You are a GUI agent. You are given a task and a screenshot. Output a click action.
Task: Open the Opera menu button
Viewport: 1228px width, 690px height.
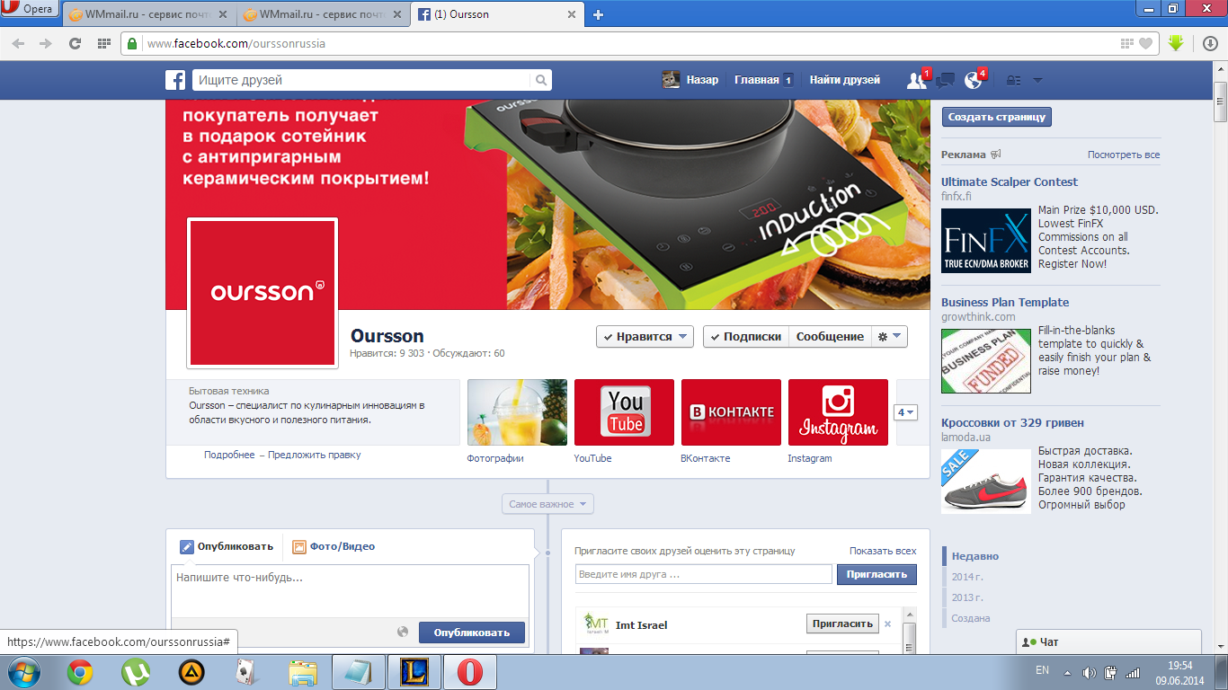point(29,9)
